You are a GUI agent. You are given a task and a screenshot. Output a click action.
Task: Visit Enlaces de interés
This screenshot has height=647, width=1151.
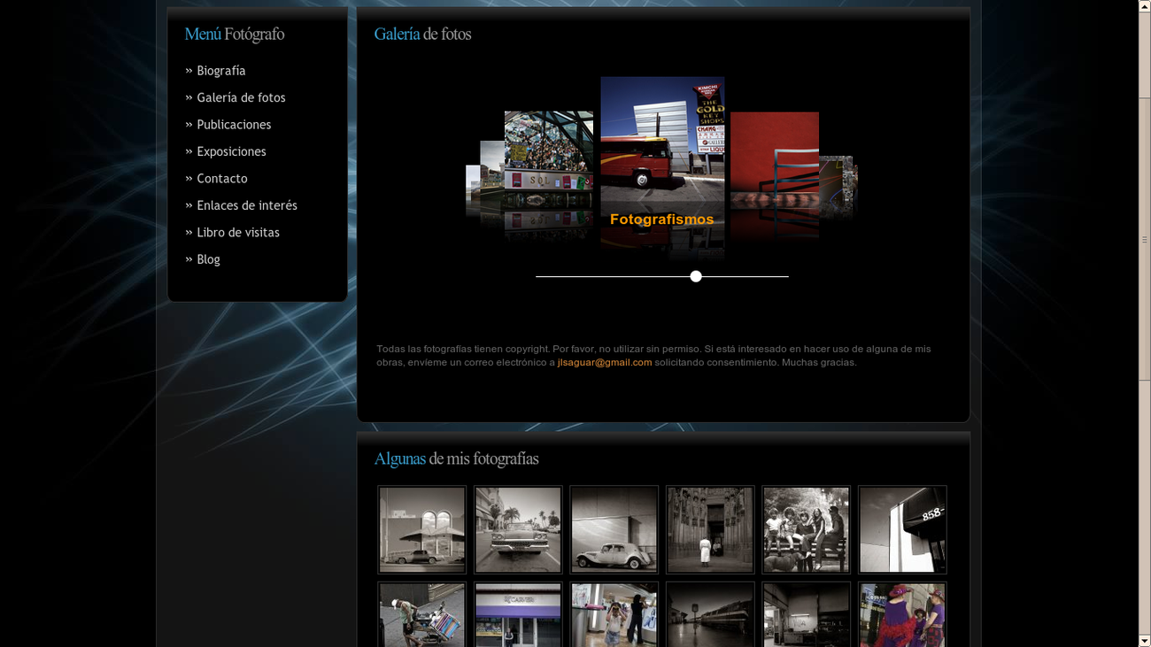tap(247, 204)
